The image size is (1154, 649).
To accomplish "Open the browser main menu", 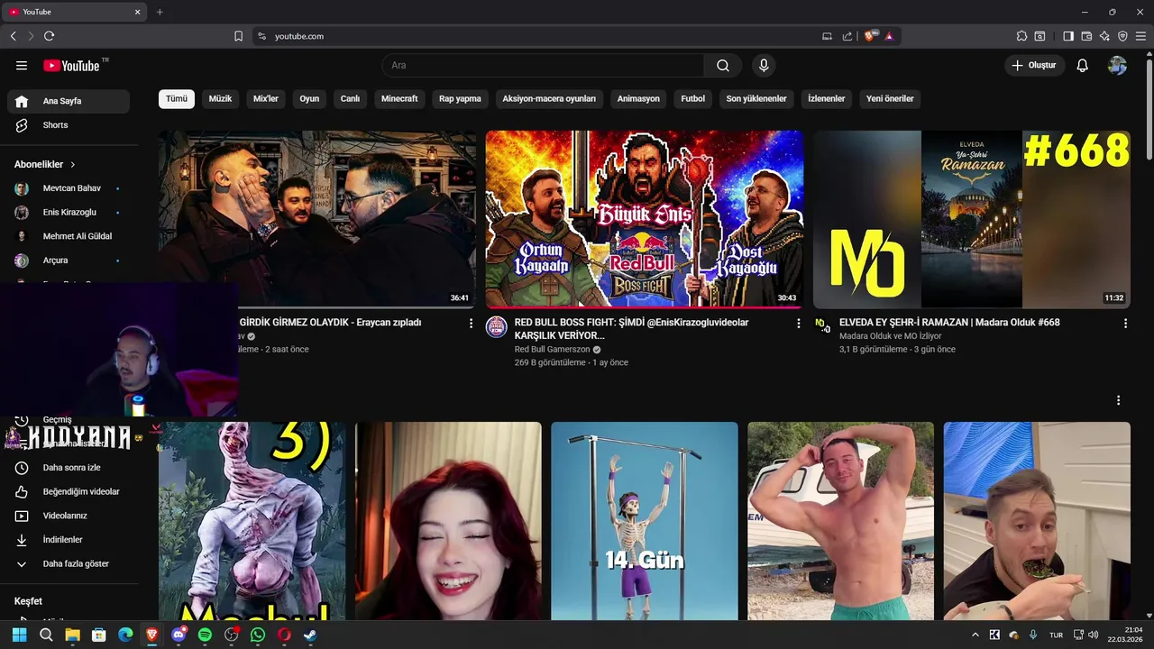I will tap(1140, 36).
